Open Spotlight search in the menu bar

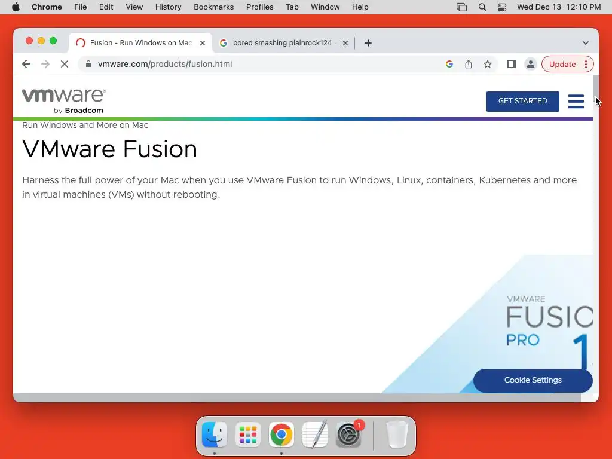pos(482,7)
